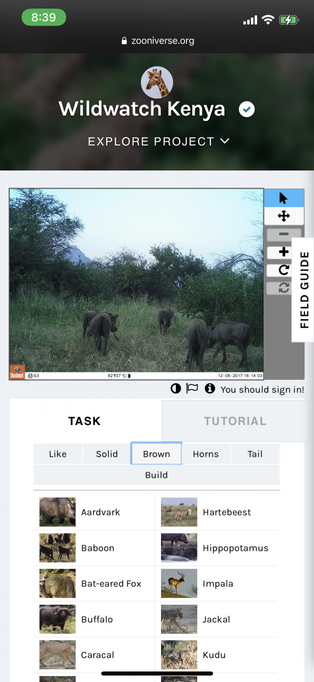This screenshot has height=682, width=314.
Task: Switch to the Tutorial tab
Action: point(235,421)
